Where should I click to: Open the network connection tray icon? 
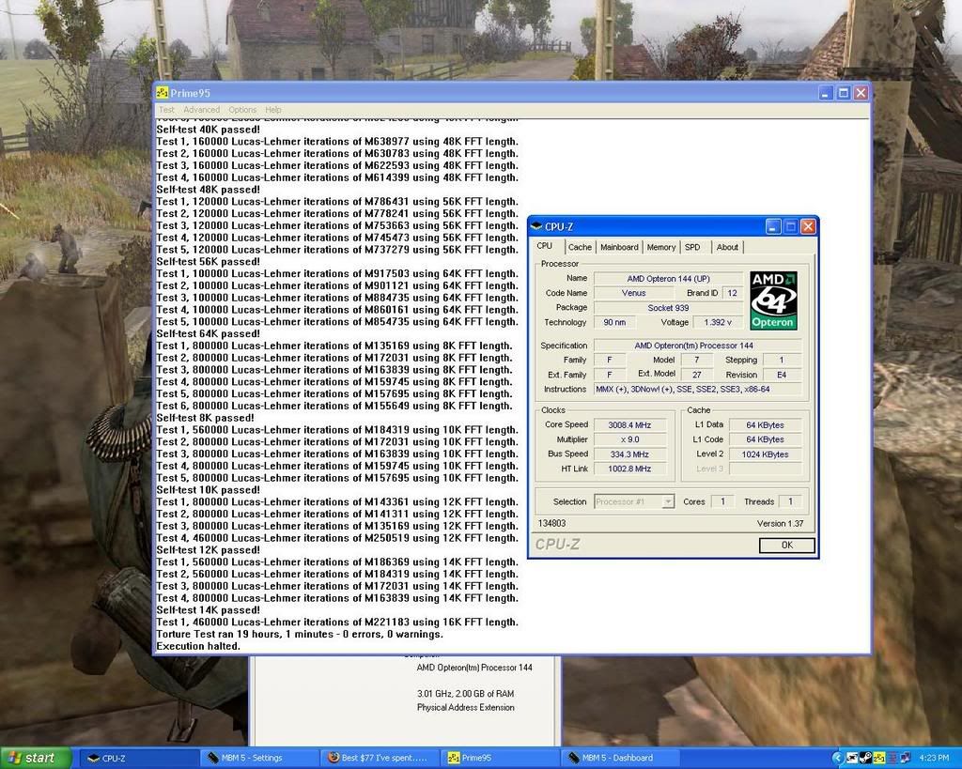point(906,758)
